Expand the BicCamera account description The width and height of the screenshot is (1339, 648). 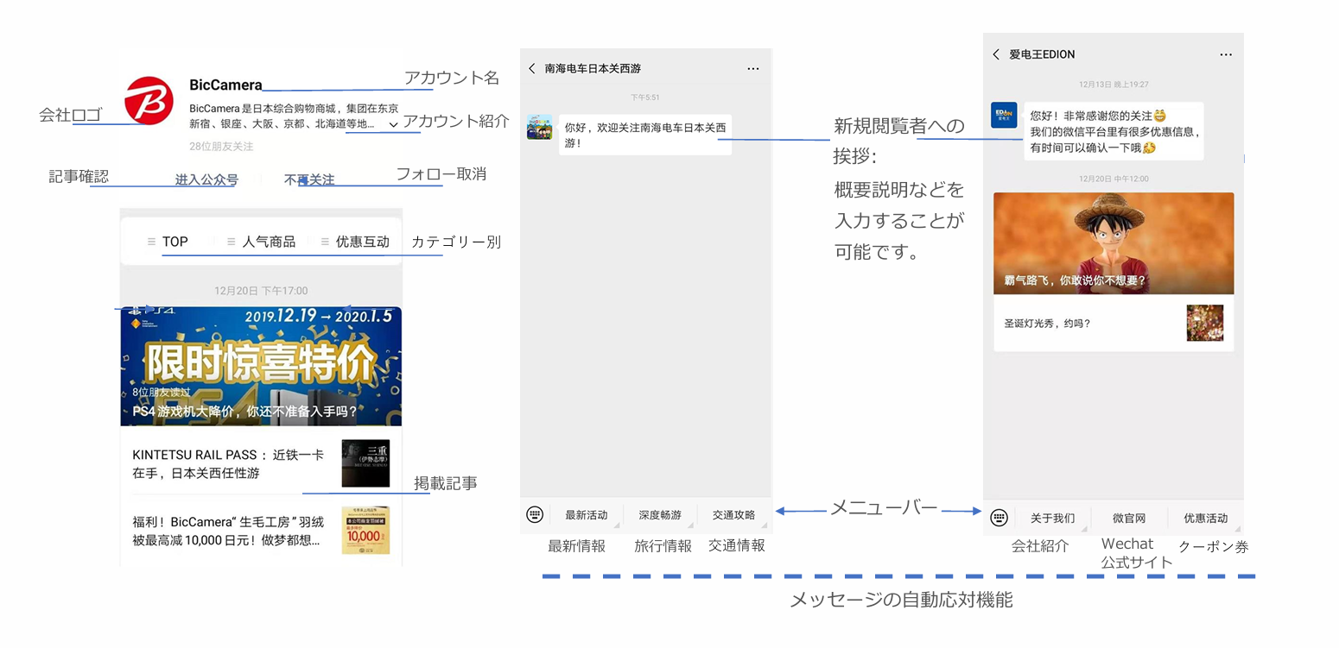(393, 124)
